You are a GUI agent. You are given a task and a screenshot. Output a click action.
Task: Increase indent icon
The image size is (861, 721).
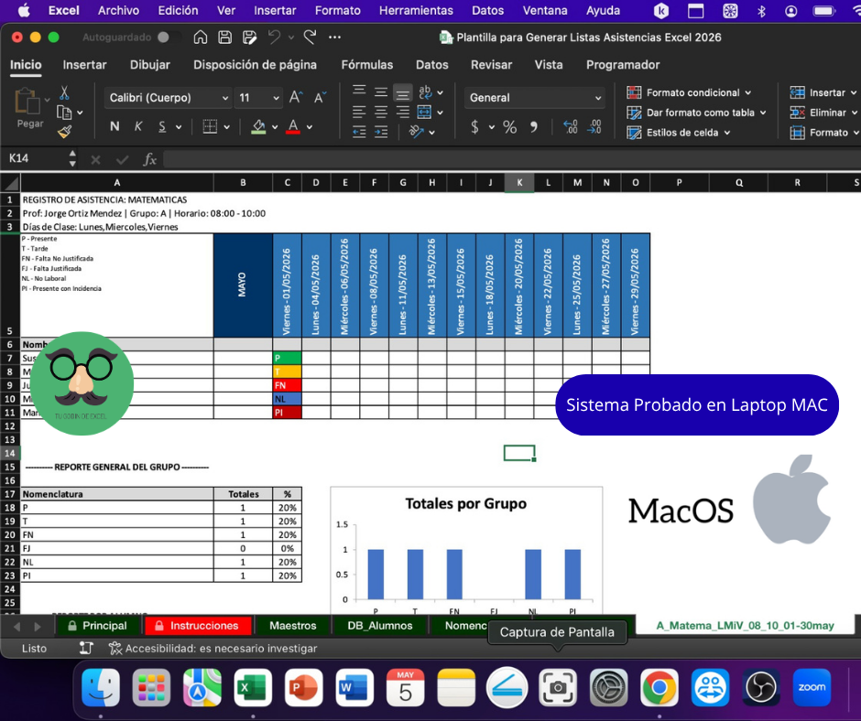[x=380, y=133]
